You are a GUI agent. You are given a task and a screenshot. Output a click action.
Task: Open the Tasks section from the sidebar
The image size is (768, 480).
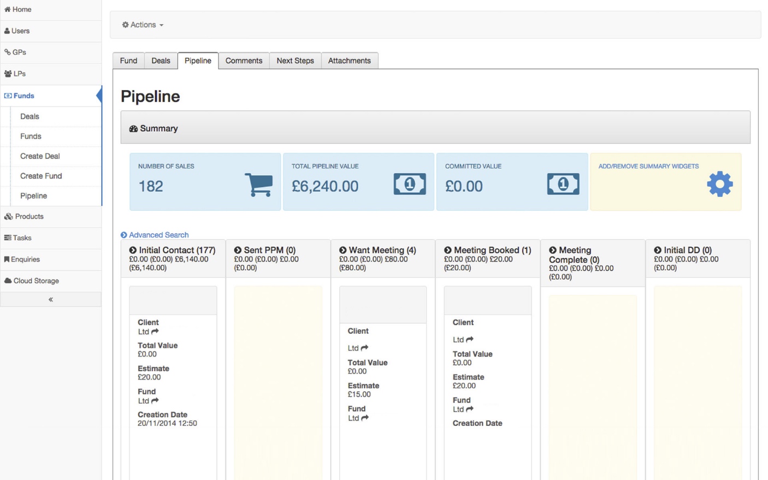(8, 238)
